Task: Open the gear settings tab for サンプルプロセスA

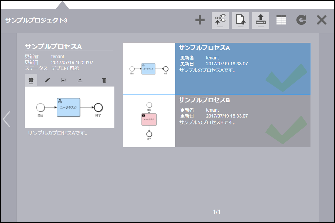Action: (31, 80)
